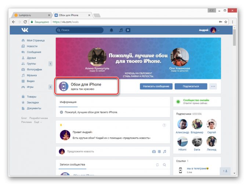Open subscriber Александр's avatar
This screenshot has width=246, height=185.
[182, 124]
